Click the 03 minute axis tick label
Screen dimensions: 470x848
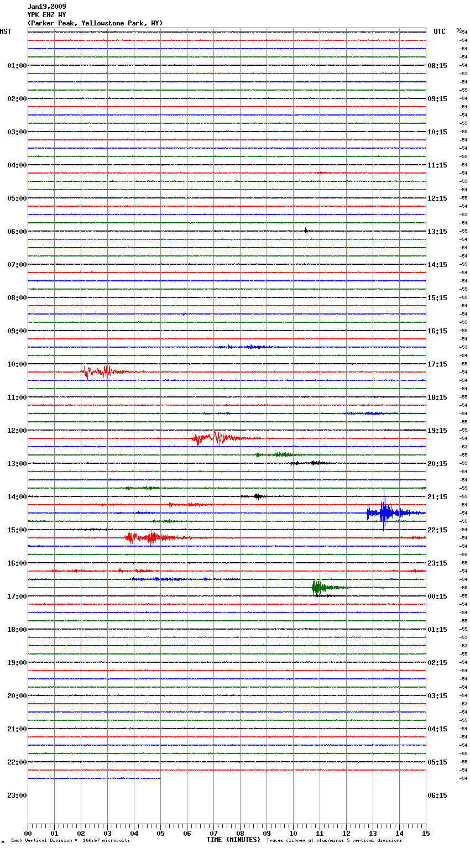pos(107,833)
